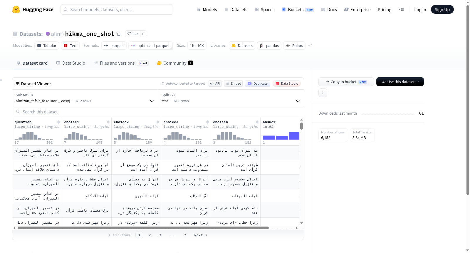Image resolution: width=470 pixels, height=253 pixels.
Task: Click the magnifier icon in dataset search
Action: (18, 112)
